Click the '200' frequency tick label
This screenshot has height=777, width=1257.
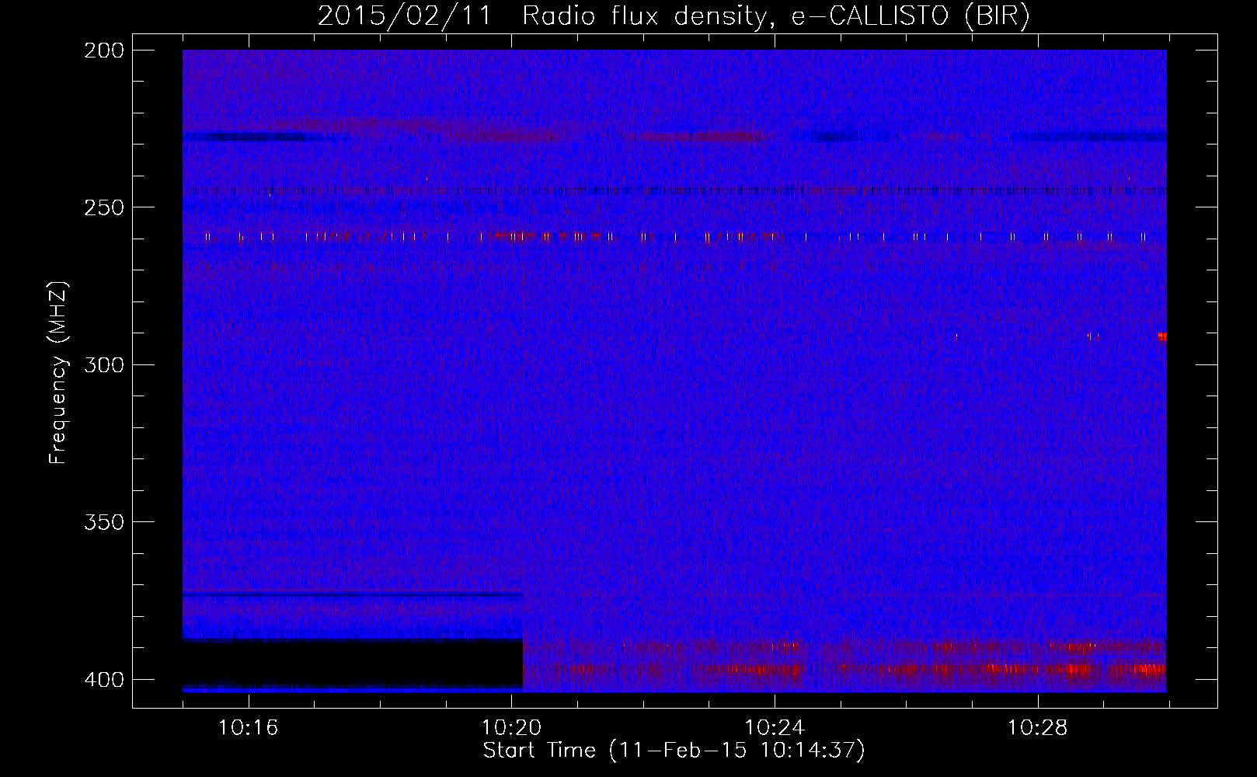coord(104,51)
